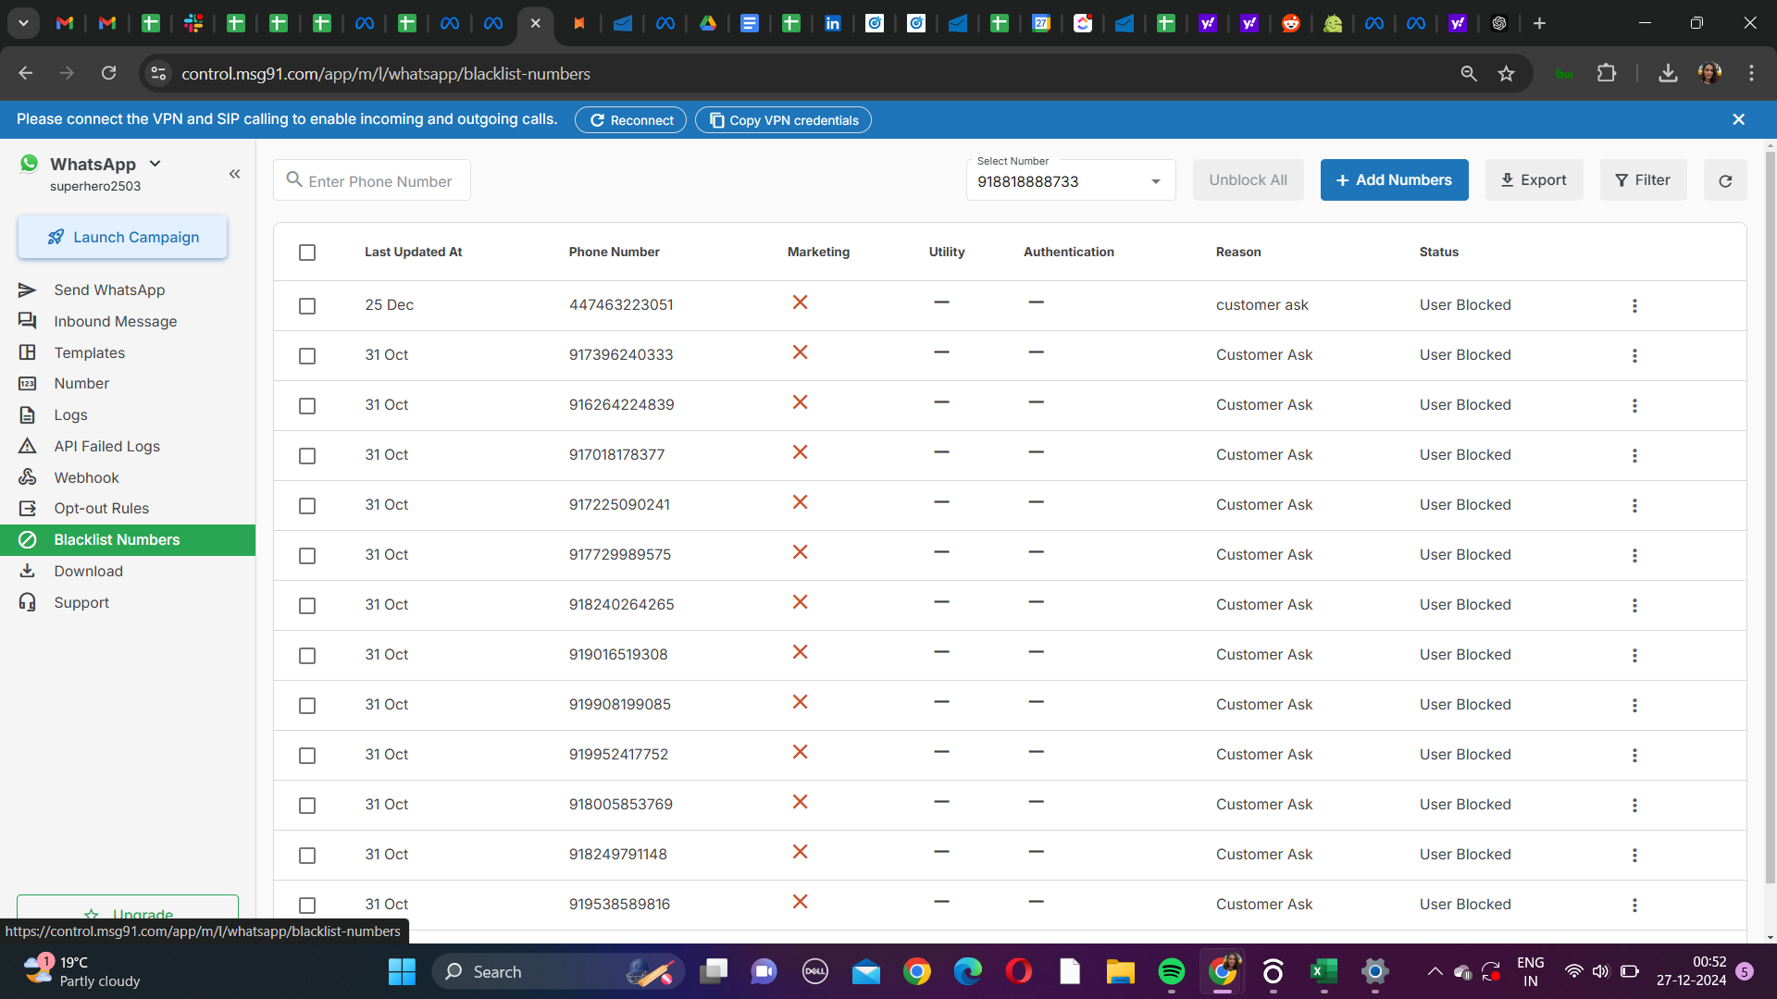Click the refresh icon beside Filter
1777x999 pixels.
point(1725,180)
